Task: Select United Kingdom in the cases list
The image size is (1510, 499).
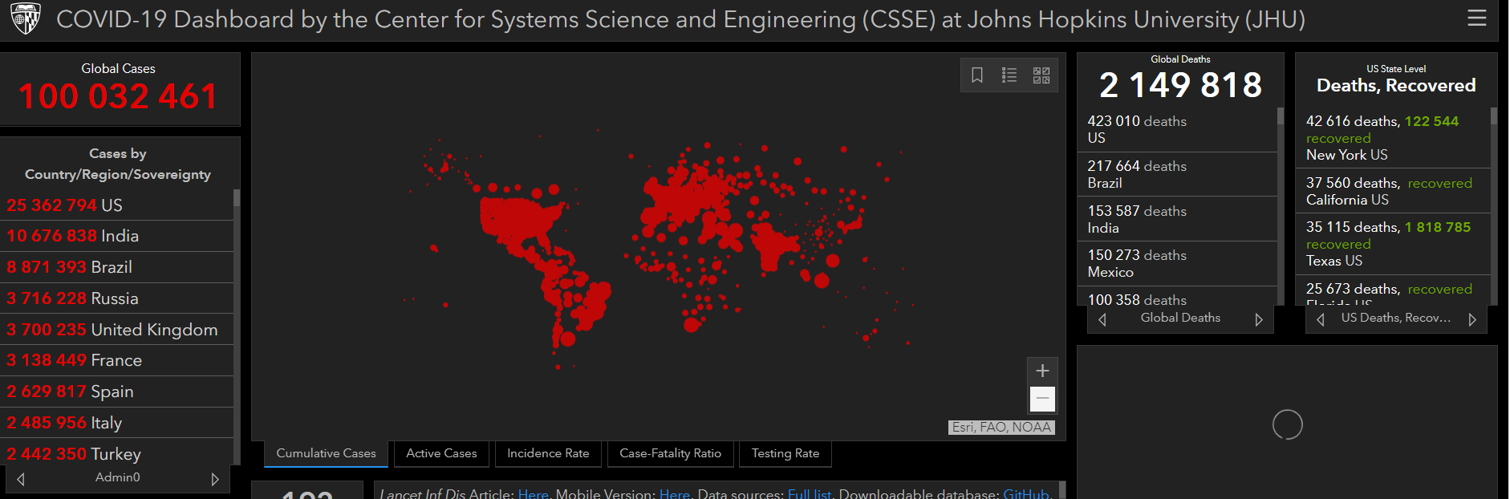Action: (x=117, y=330)
